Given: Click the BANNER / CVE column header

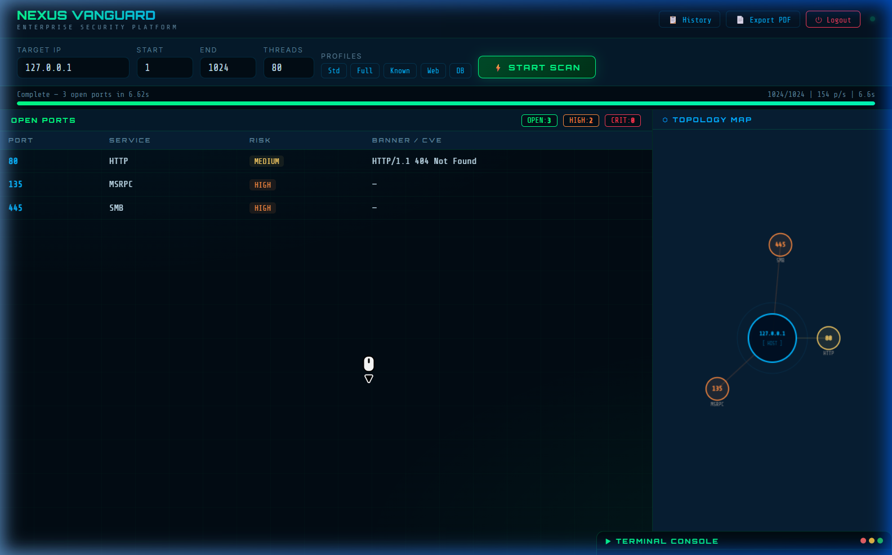Looking at the screenshot, I should pyautogui.click(x=407, y=140).
